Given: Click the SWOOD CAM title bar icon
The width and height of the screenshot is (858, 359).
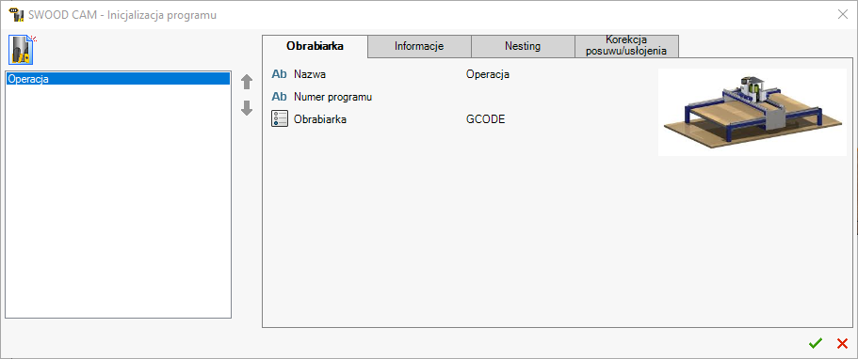Looking at the screenshot, I should coord(16,15).
